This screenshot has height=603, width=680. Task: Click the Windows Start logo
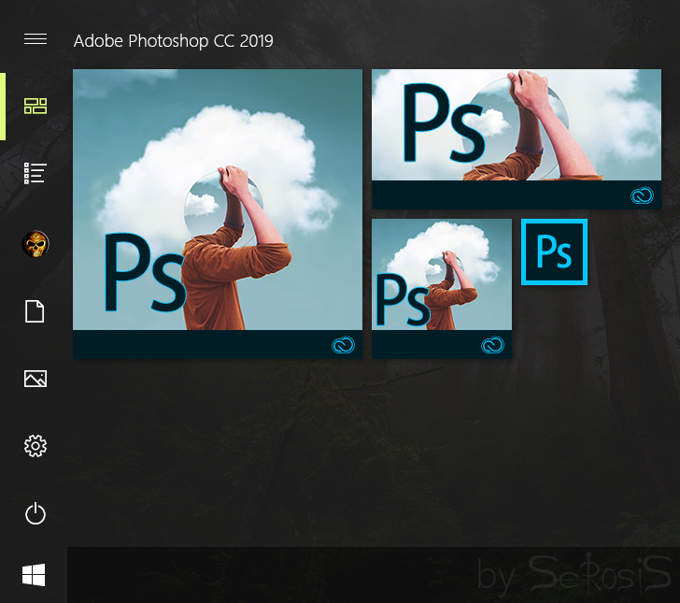34,575
